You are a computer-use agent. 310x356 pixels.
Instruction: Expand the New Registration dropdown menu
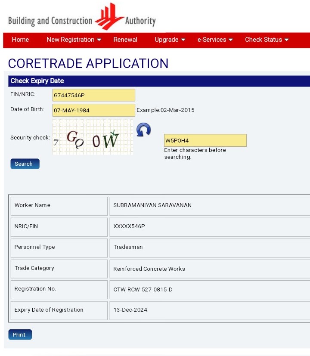pyautogui.click(x=74, y=40)
